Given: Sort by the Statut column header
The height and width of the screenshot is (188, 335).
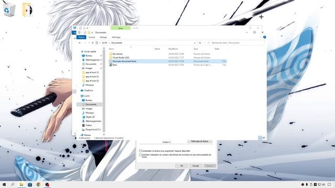Looking at the screenshot, I should point(157,49).
